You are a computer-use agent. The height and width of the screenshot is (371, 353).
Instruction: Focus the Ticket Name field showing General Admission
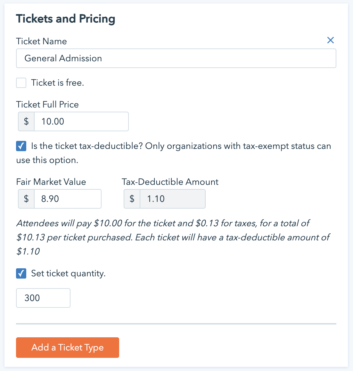(x=176, y=58)
